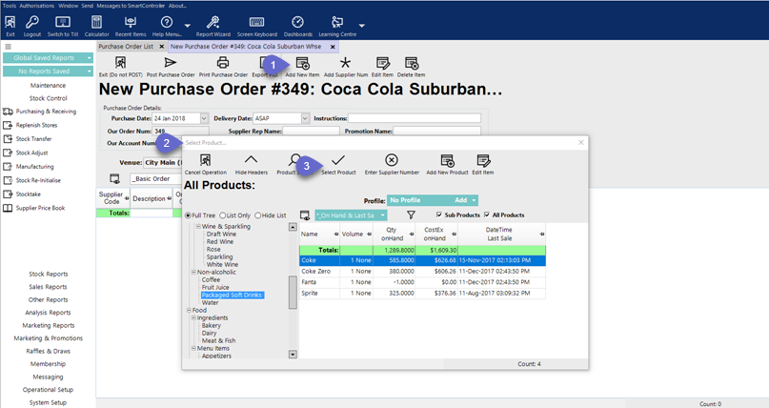The width and height of the screenshot is (769, 408).
Task: Expand the Delivery Date combo box
Action: tap(305, 119)
